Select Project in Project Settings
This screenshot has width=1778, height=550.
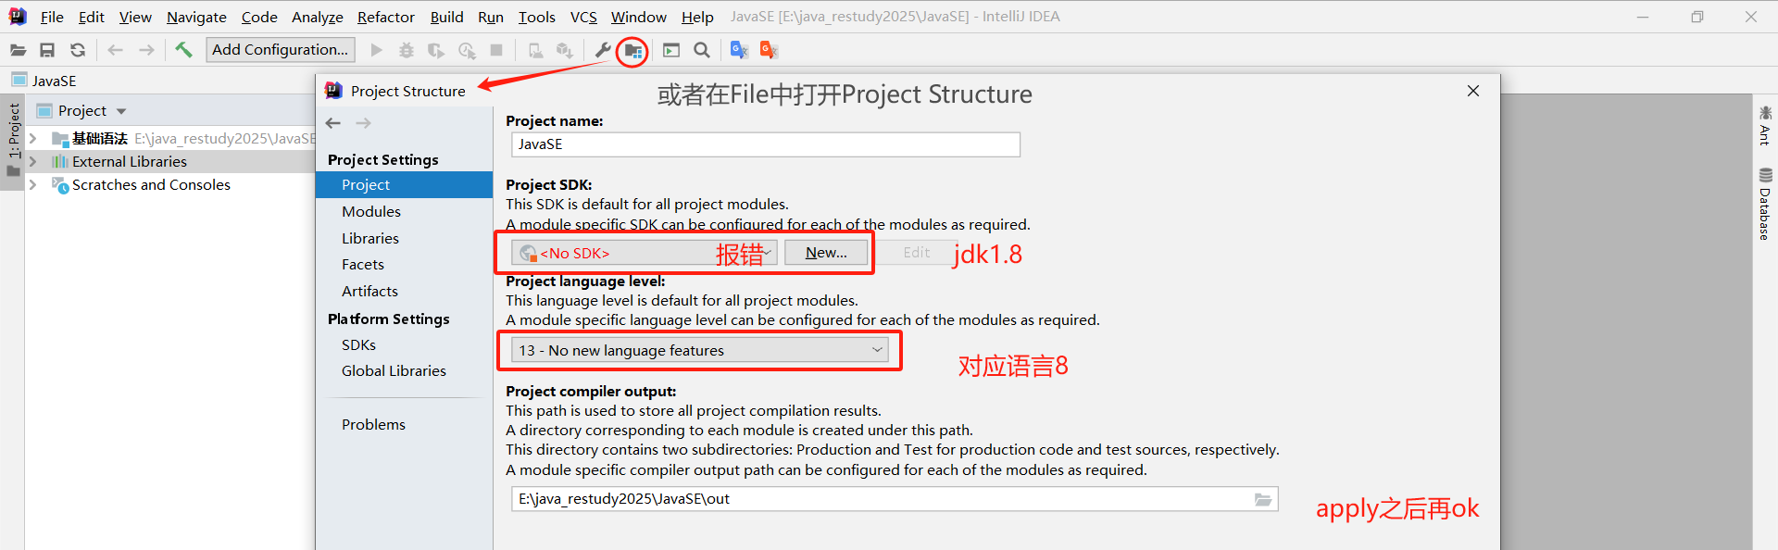pyautogui.click(x=404, y=185)
